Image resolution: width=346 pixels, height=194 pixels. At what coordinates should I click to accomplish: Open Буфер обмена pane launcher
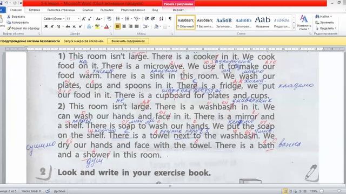[39, 34]
